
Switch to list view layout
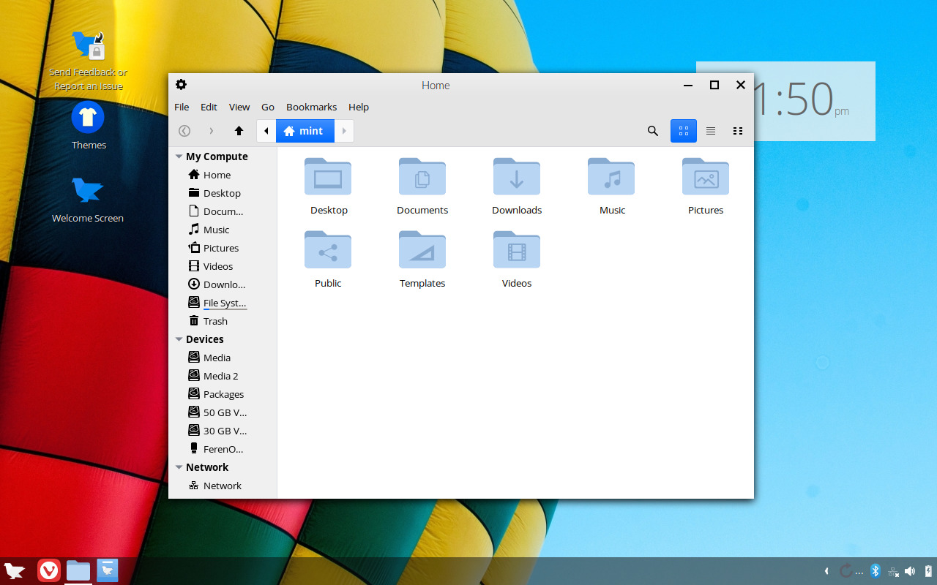point(711,131)
